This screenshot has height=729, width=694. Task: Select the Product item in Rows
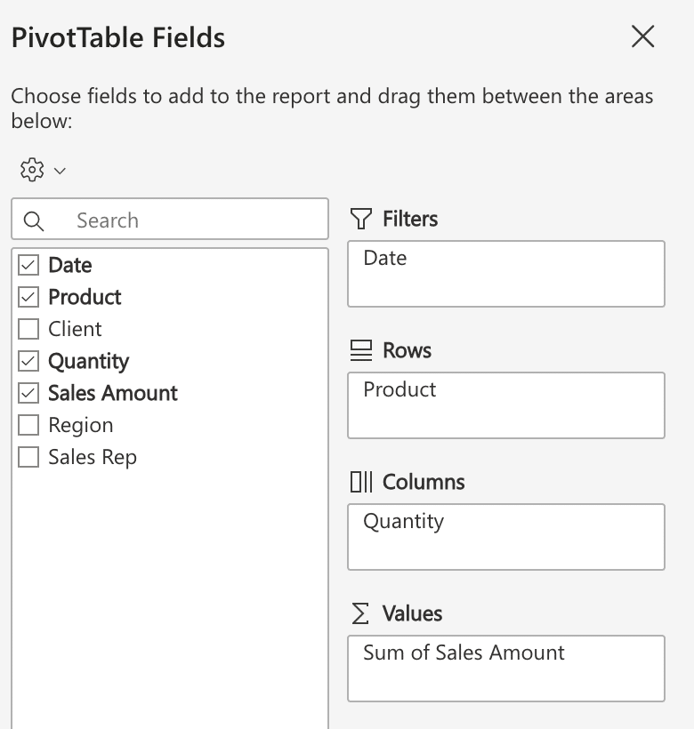(399, 389)
